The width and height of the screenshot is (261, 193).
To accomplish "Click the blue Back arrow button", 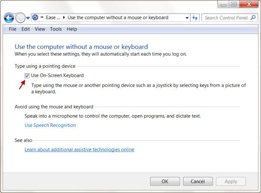I will (x=9, y=18).
